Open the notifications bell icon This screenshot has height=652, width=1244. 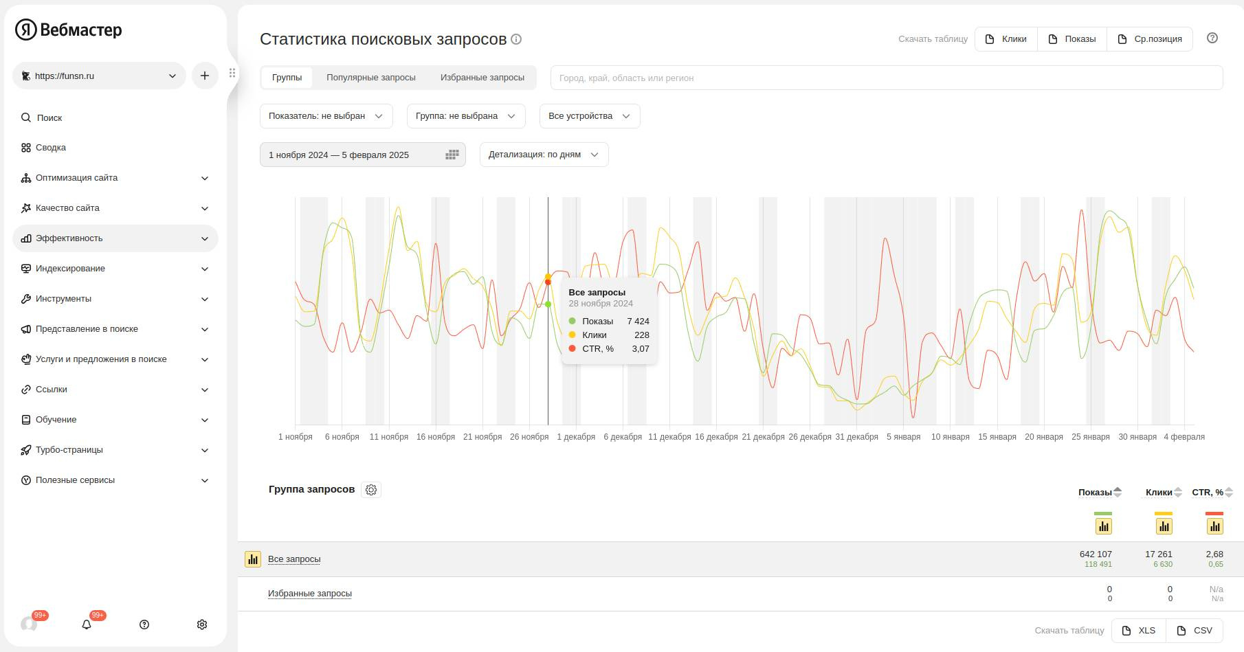coord(87,625)
